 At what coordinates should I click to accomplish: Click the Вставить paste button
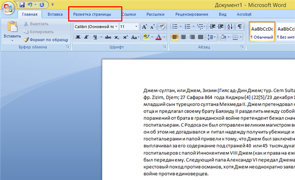click(x=12, y=31)
